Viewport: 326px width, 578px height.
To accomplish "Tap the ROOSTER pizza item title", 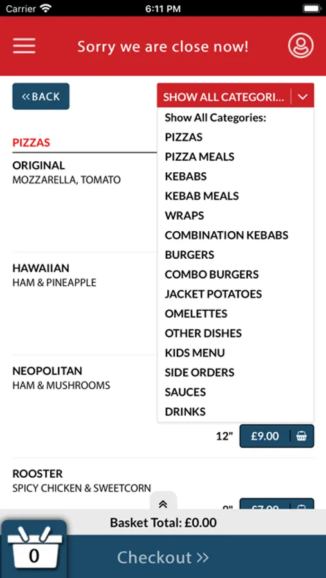I will click(37, 473).
